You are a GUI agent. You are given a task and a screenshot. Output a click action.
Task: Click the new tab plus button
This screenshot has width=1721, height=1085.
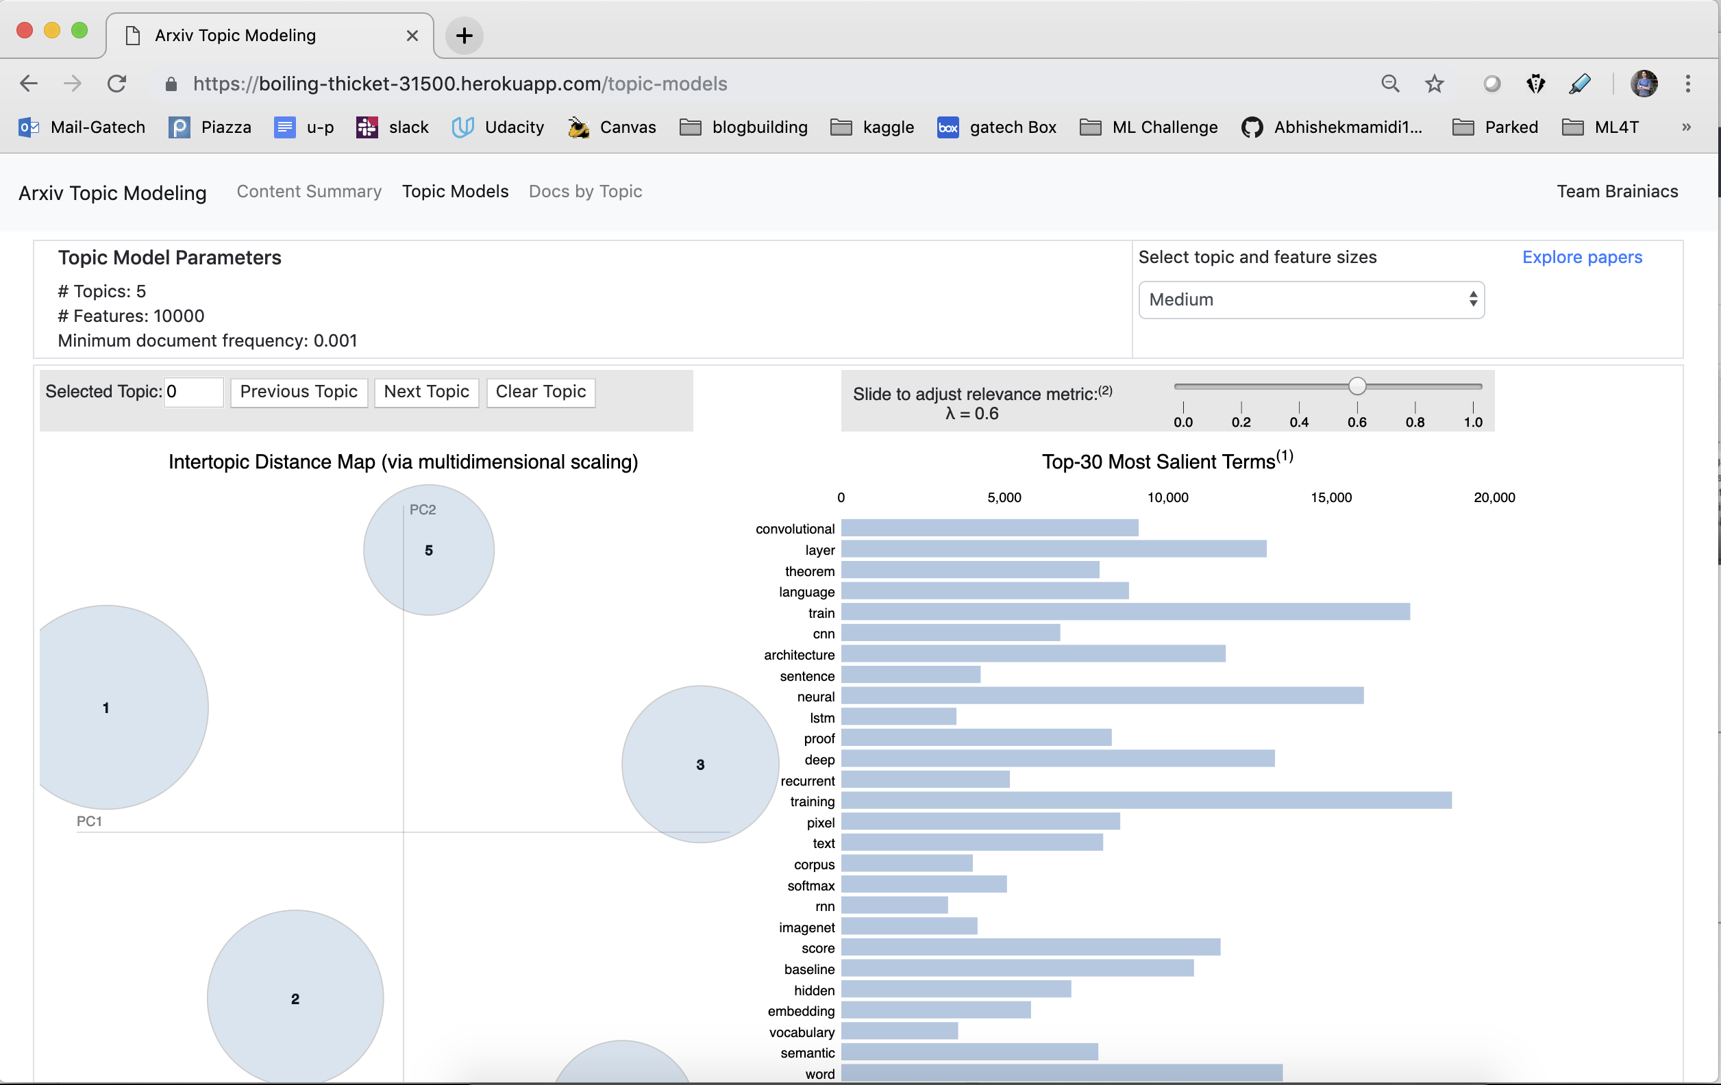[464, 35]
